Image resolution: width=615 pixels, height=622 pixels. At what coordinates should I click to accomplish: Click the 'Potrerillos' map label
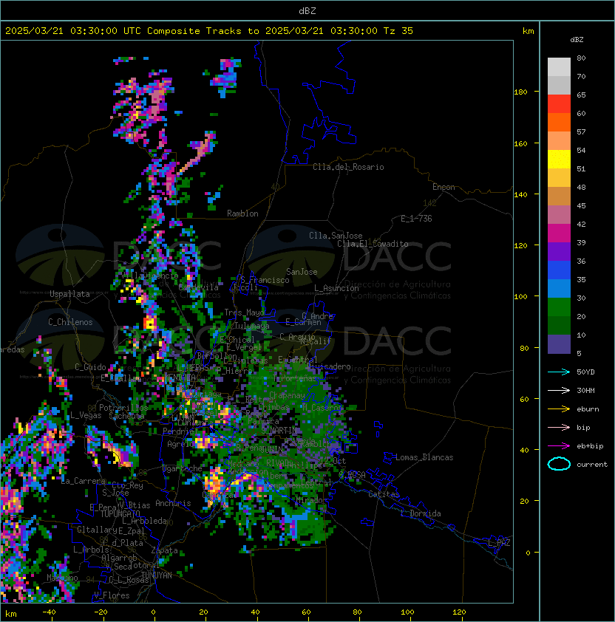point(123,408)
